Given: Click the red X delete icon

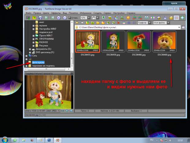Looking at the screenshot, I should coord(118,23).
